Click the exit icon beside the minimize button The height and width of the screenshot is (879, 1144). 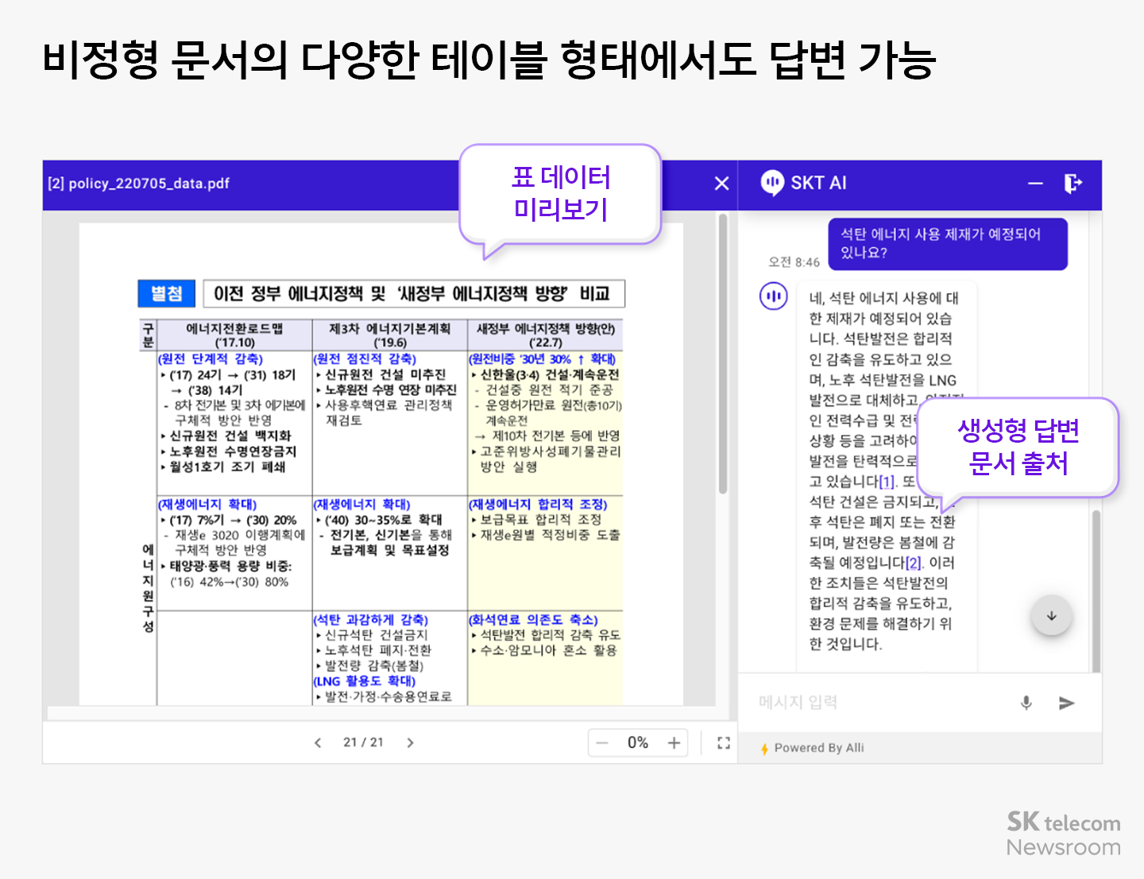[1074, 183]
